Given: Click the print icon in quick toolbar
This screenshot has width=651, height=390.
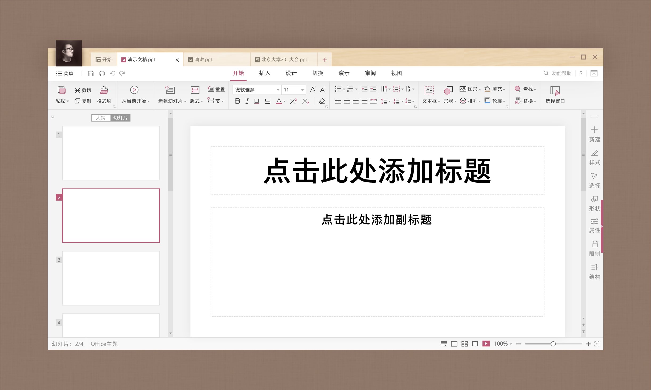Looking at the screenshot, I should (x=102, y=73).
